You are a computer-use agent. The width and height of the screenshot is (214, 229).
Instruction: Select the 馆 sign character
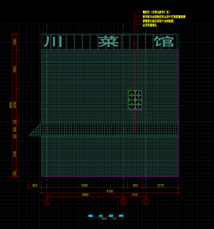pos(164,42)
